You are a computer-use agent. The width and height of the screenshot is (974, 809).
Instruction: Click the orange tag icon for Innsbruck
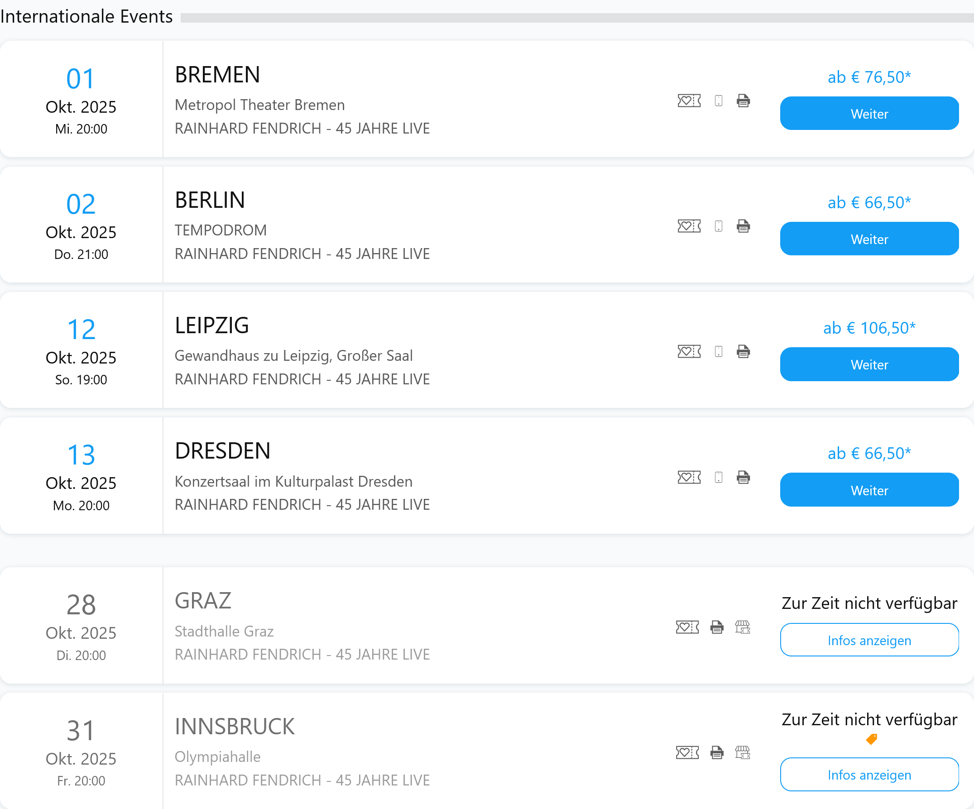[x=872, y=739]
